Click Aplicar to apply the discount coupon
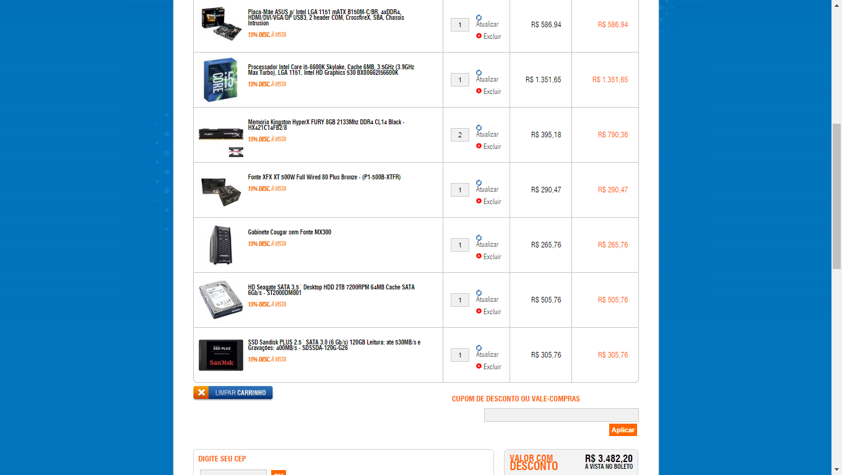842x475 pixels. click(623, 430)
